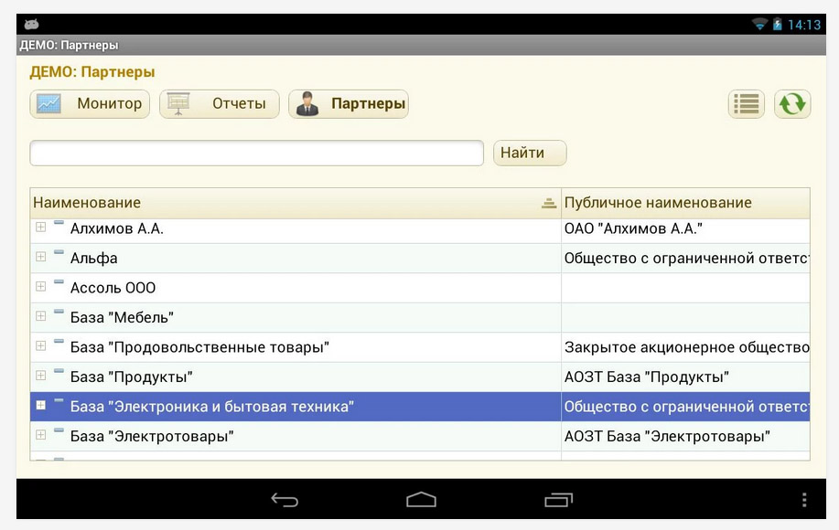Click the item icon beside Альфа
The width and height of the screenshot is (839, 530).
tap(59, 251)
